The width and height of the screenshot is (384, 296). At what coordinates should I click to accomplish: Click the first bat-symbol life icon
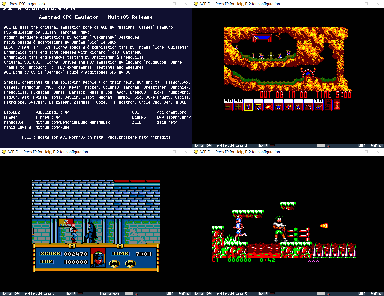(114, 263)
